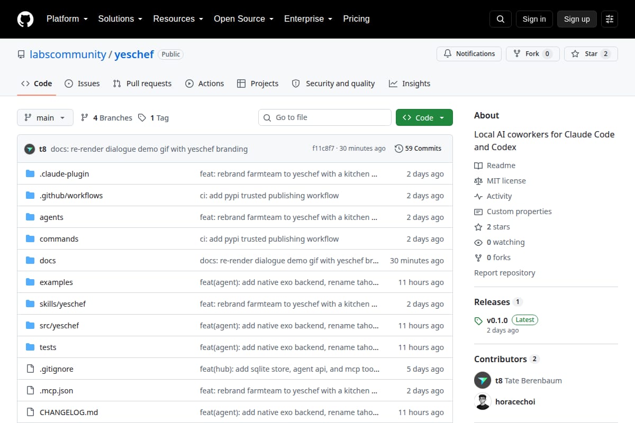This screenshot has height=423, width=635.
Task: Click the docs folder icon
Action: 30,261
